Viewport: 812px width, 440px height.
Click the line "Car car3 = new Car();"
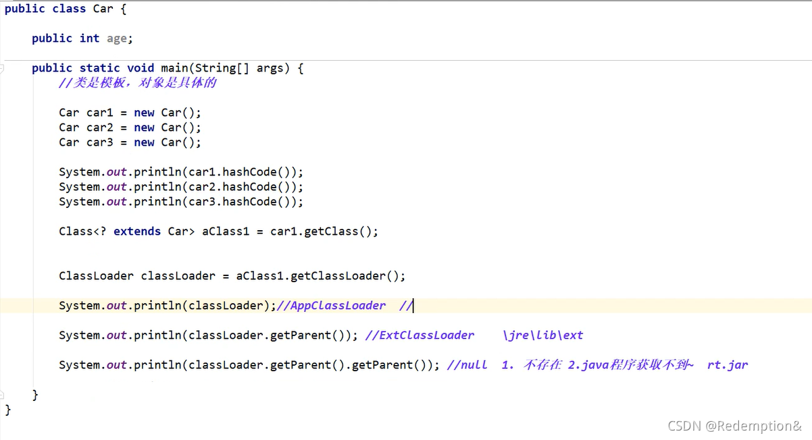(130, 142)
